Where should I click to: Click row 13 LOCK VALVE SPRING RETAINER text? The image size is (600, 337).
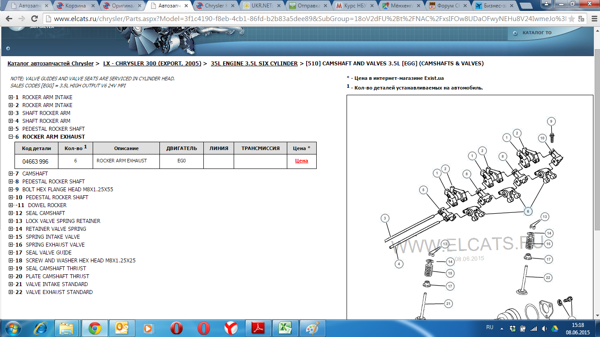coord(63,221)
